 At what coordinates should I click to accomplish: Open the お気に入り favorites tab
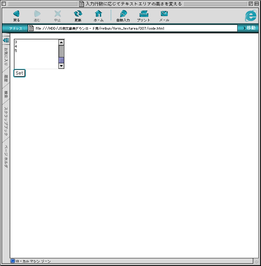(6, 56)
